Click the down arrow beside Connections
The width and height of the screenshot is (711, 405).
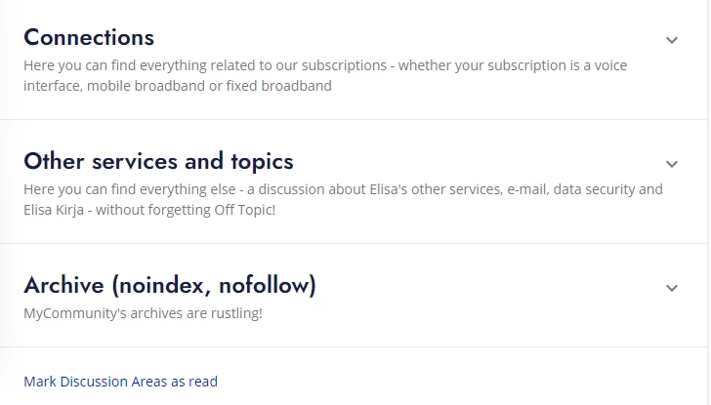pyautogui.click(x=672, y=40)
